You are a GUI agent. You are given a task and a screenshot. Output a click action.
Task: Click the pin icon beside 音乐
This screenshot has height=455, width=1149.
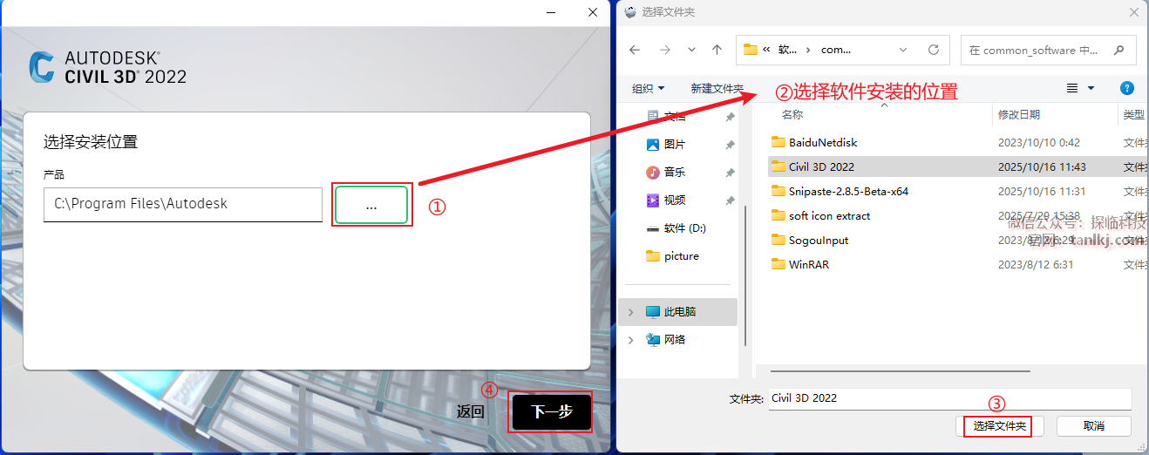(x=730, y=173)
